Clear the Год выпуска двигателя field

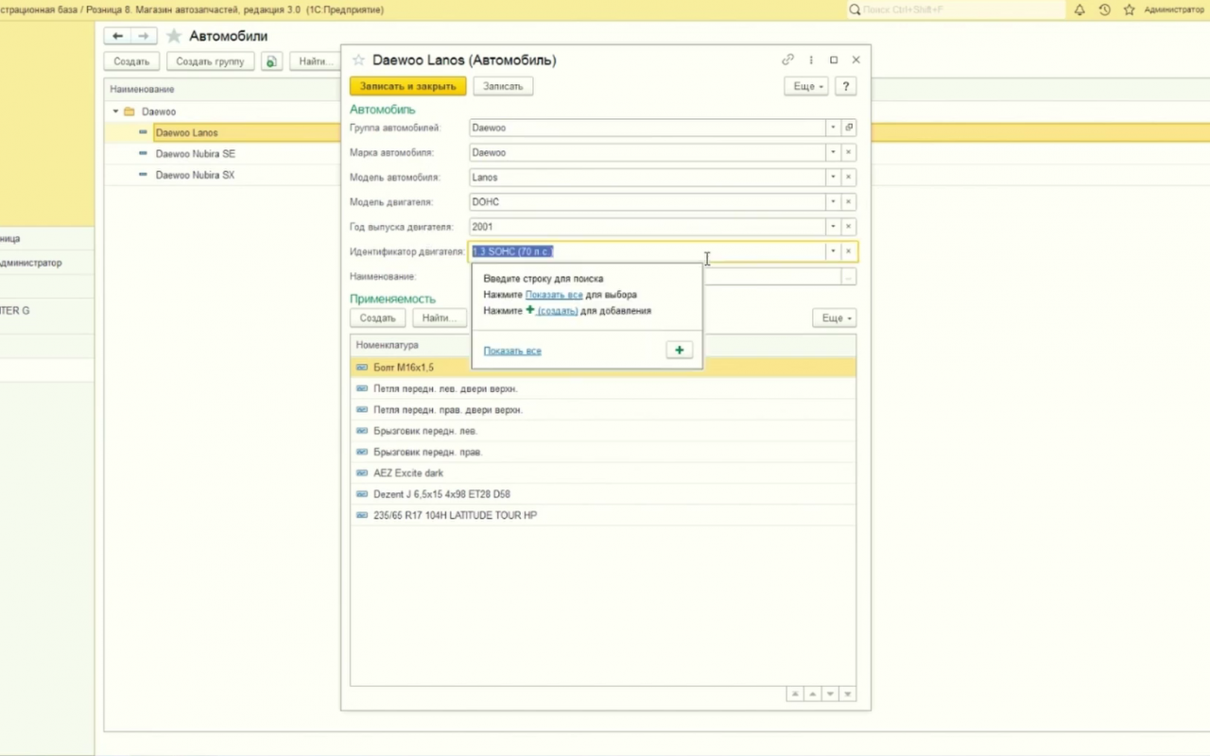[849, 227]
